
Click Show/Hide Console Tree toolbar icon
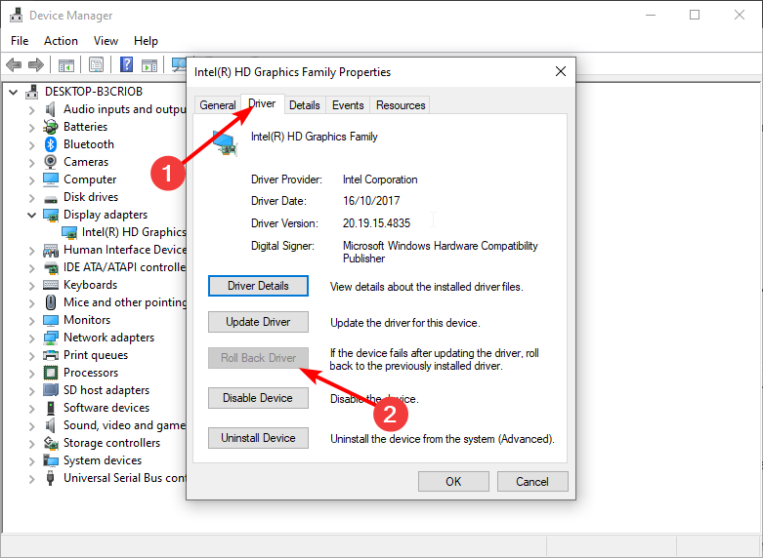point(66,64)
